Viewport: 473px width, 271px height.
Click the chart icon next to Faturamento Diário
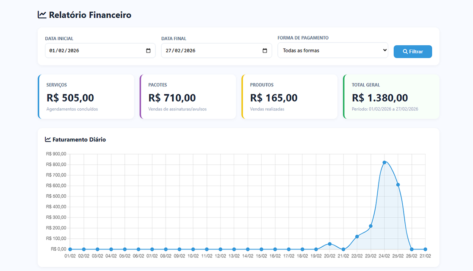click(x=47, y=139)
